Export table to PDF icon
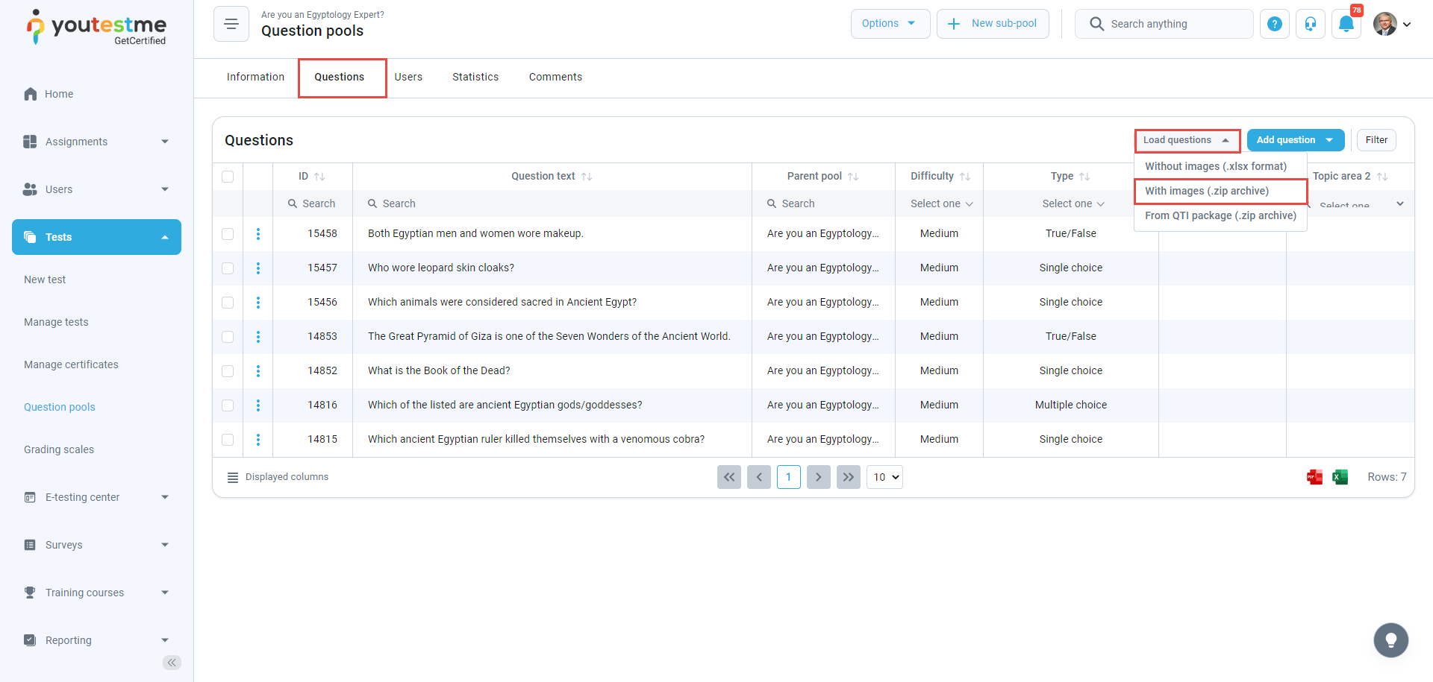The height and width of the screenshot is (682, 1433). click(x=1314, y=477)
